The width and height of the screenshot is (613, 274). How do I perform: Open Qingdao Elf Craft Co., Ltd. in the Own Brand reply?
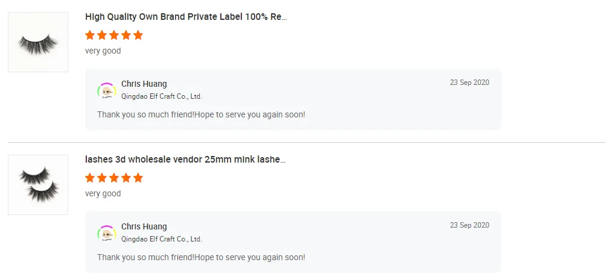point(162,96)
